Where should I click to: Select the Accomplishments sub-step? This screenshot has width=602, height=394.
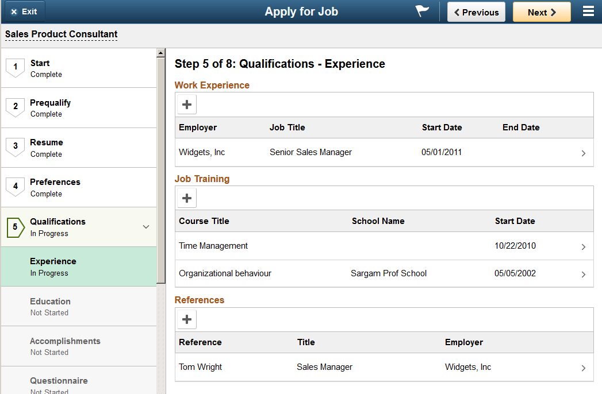[79, 346]
